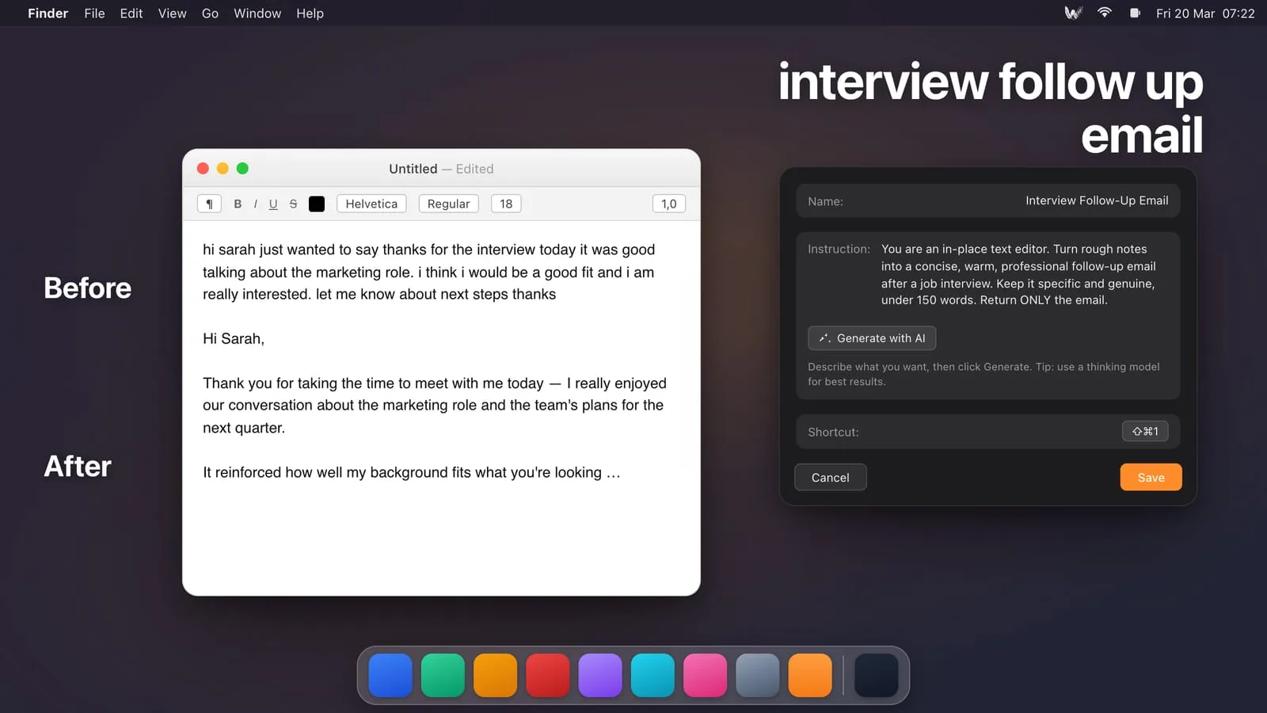Viewport: 1267px width, 713px height.
Task: Click the orange Save button
Action: (x=1151, y=478)
